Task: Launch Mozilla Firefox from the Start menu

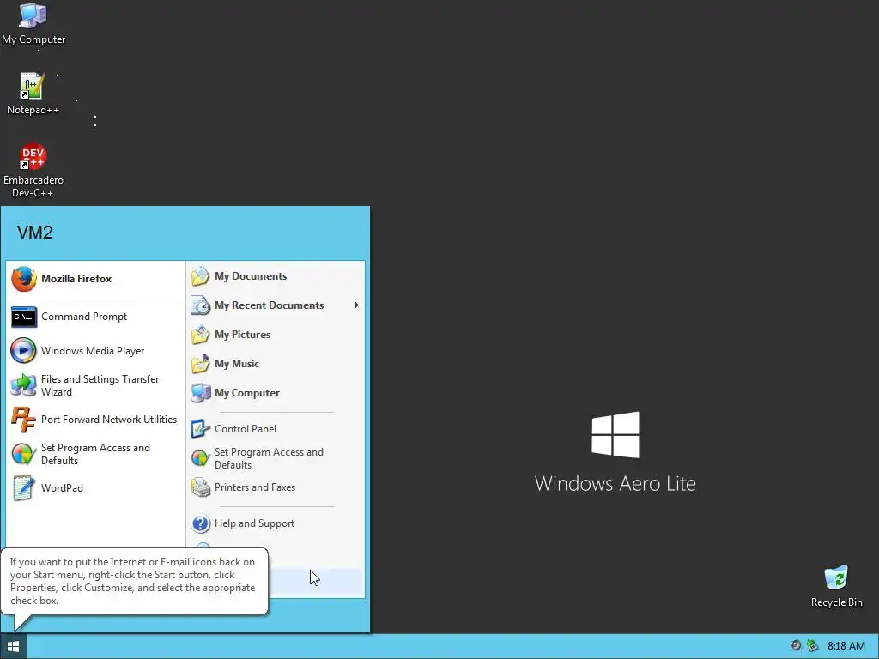Action: pos(95,279)
